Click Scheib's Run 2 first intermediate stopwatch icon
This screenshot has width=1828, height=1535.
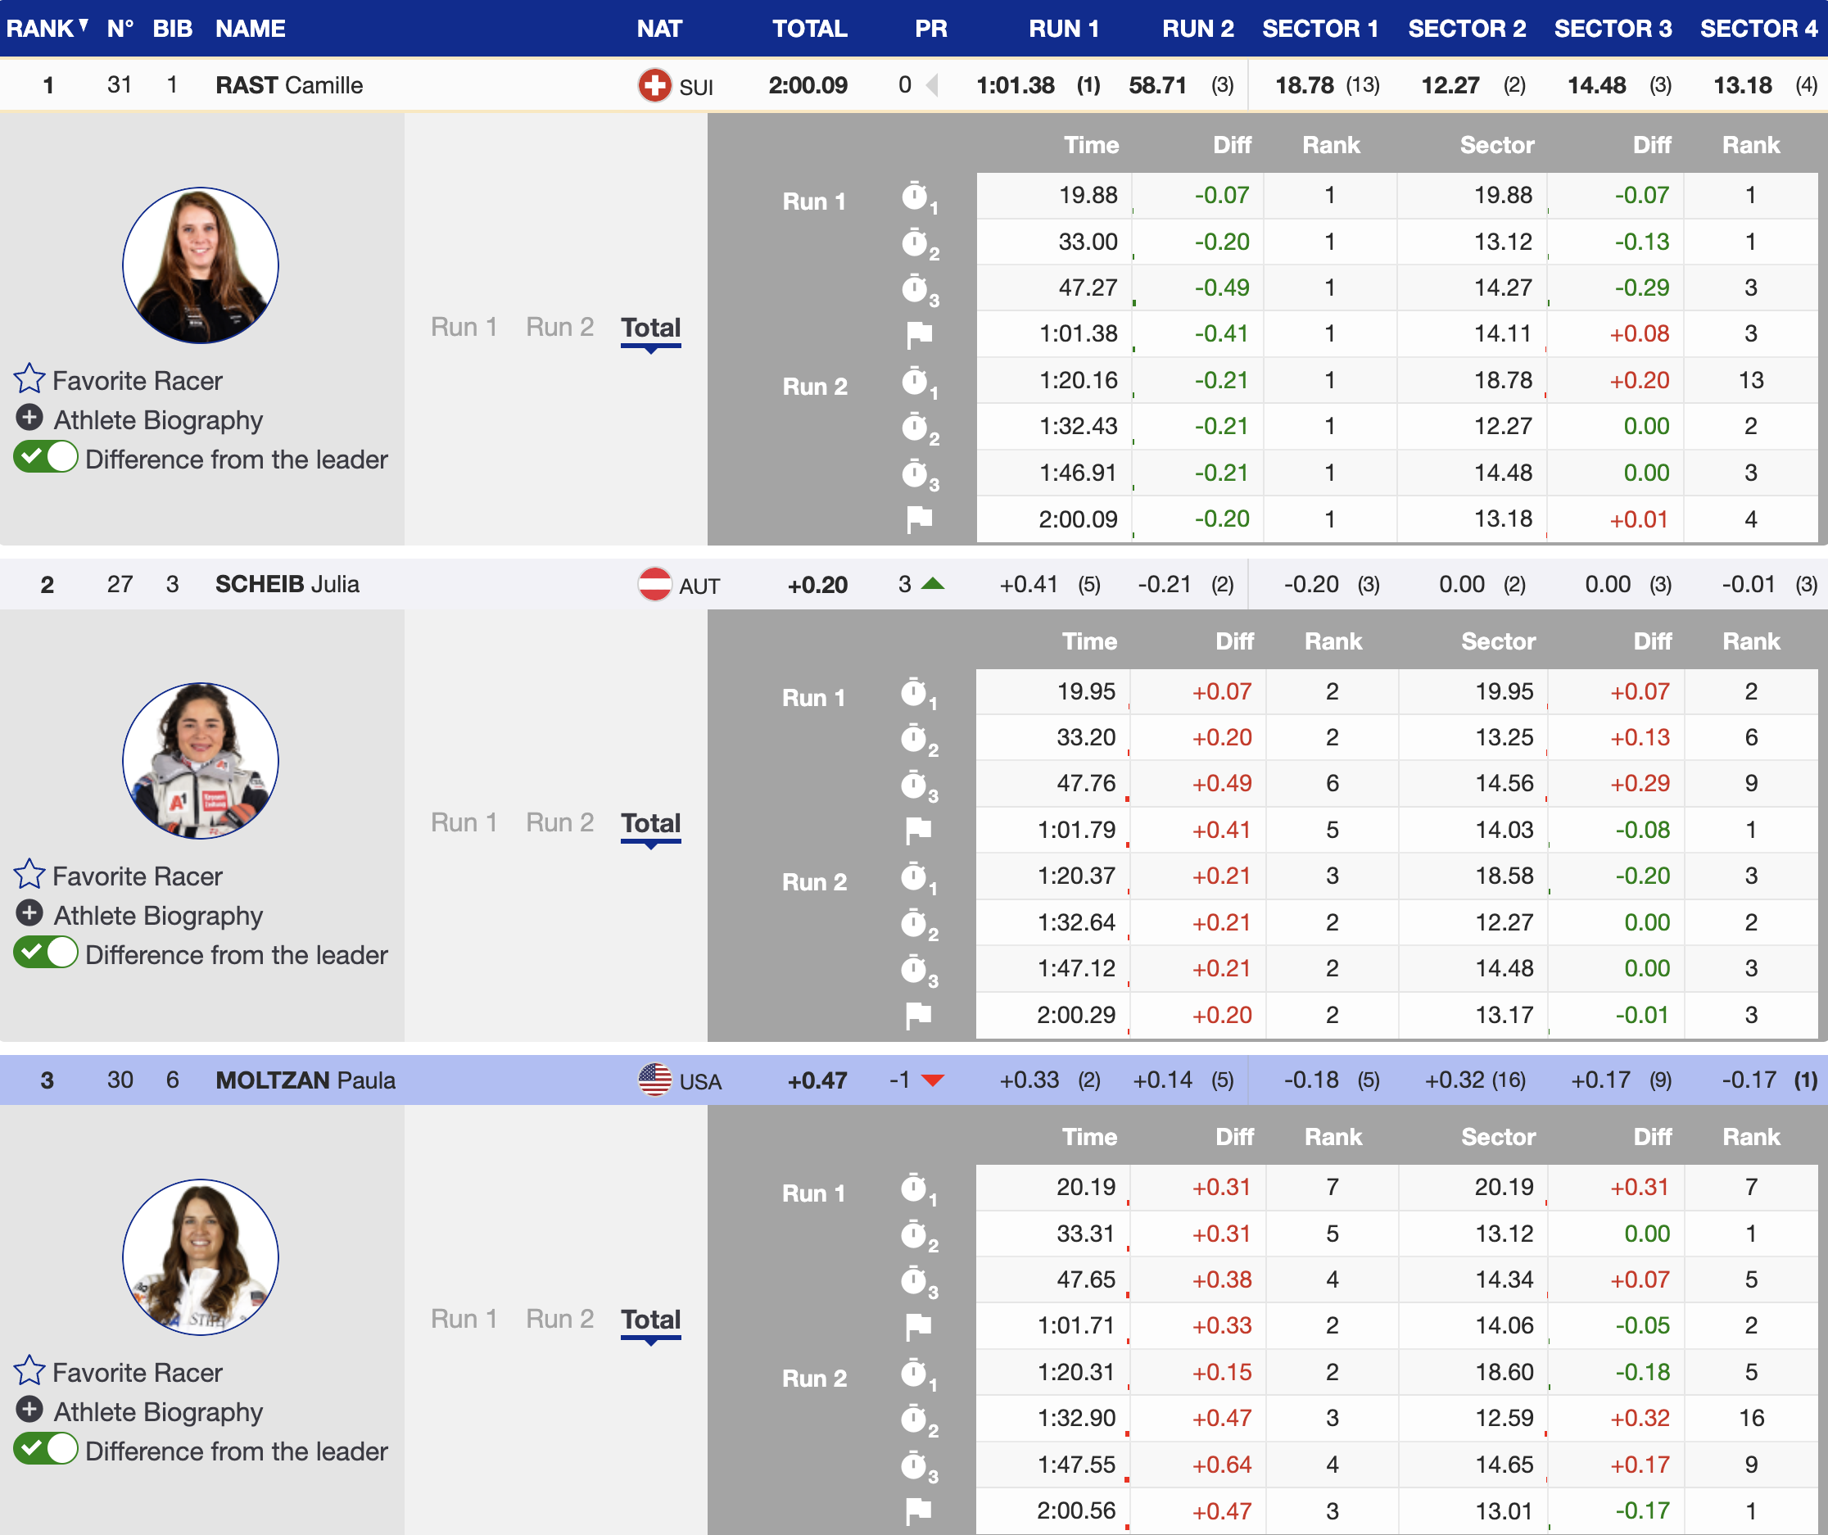[914, 876]
